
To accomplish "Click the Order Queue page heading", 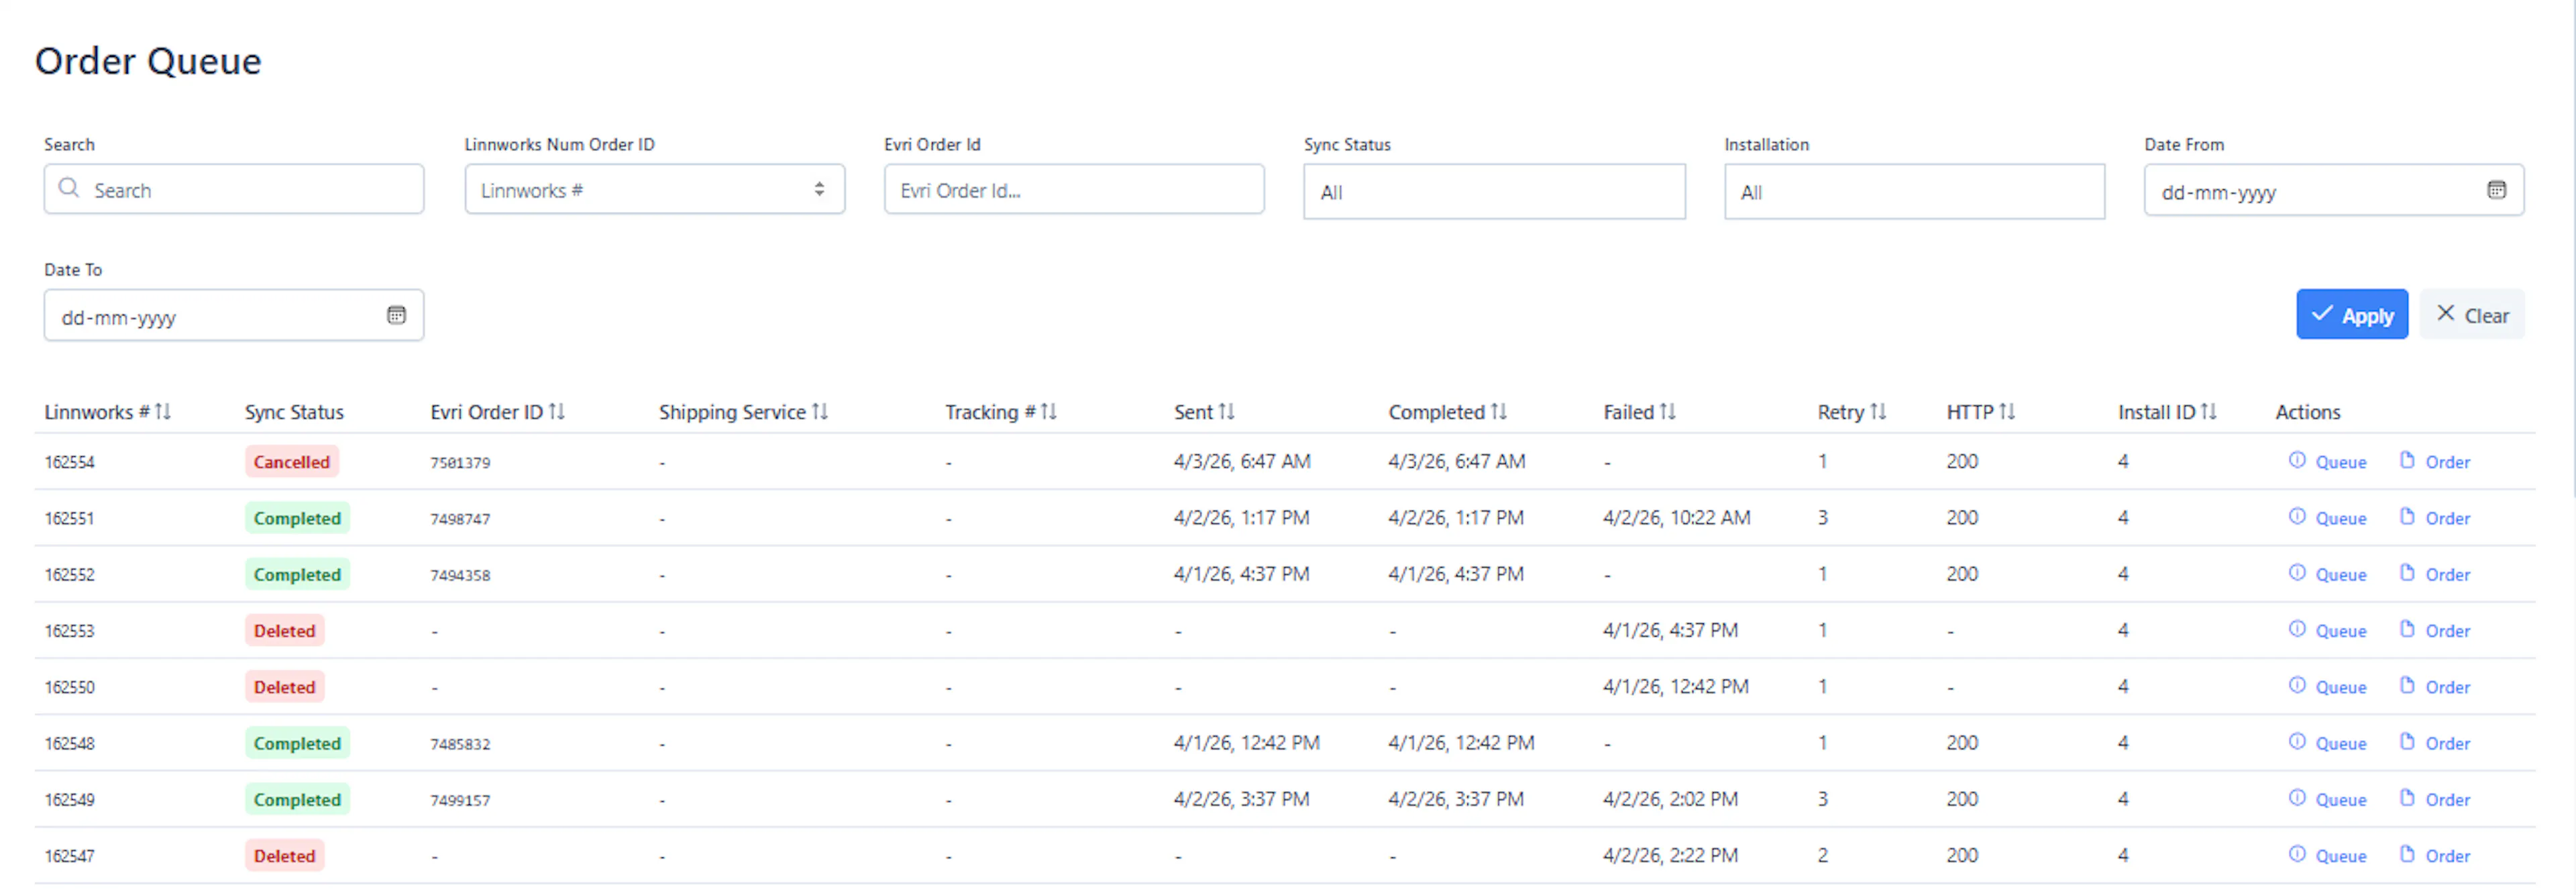I will (148, 61).
